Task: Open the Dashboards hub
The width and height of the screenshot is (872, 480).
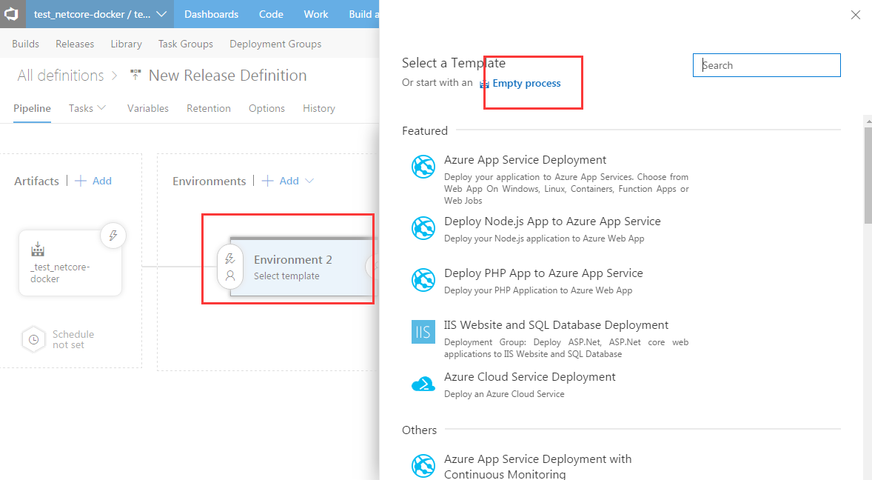Action: pos(211,14)
